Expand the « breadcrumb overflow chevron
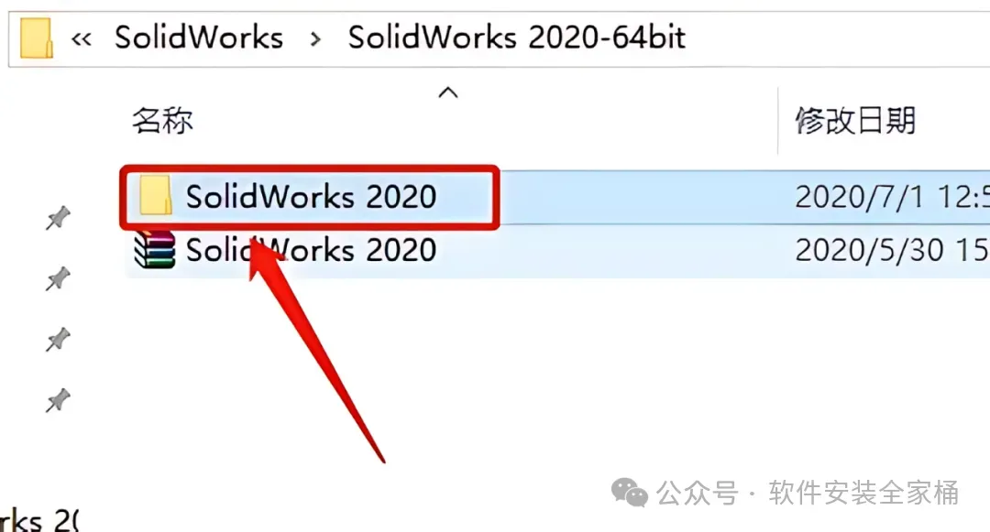This screenshot has width=990, height=532. pyautogui.click(x=81, y=39)
